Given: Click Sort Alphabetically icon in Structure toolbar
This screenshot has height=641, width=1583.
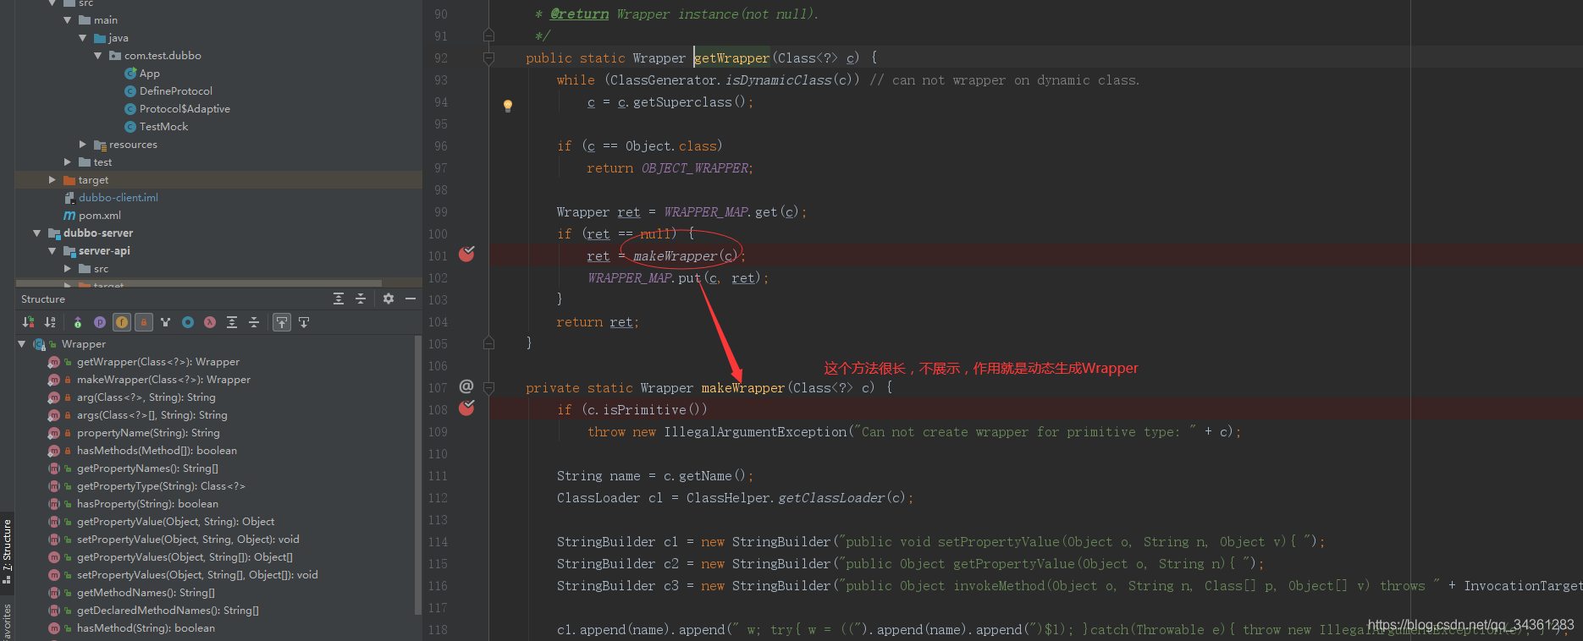Looking at the screenshot, I should (50, 322).
